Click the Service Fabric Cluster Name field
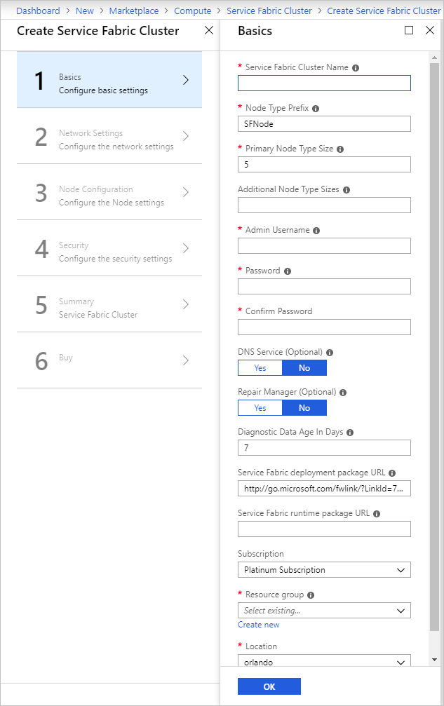Viewport: 444px width, 706px height. 324,83
